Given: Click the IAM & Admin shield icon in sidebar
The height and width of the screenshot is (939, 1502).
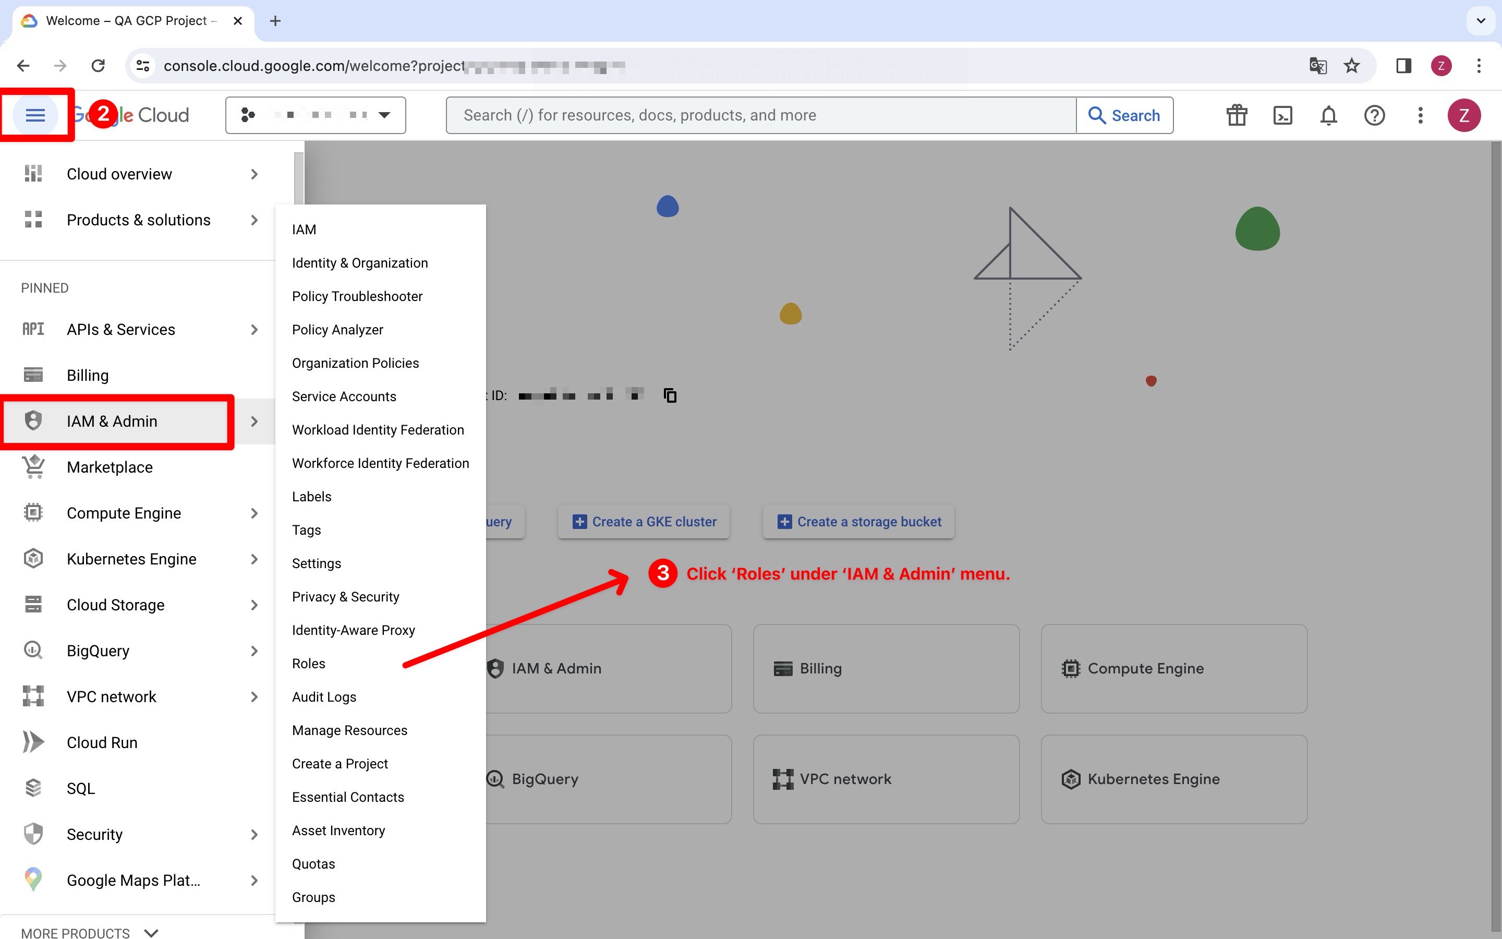Looking at the screenshot, I should click(33, 420).
